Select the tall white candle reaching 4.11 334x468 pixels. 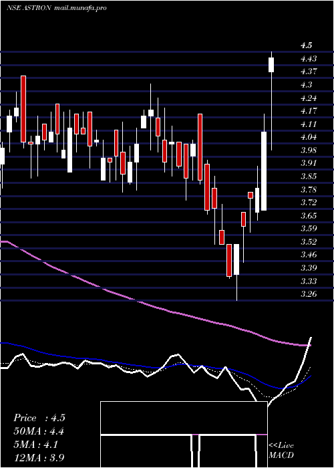pyautogui.click(x=264, y=171)
